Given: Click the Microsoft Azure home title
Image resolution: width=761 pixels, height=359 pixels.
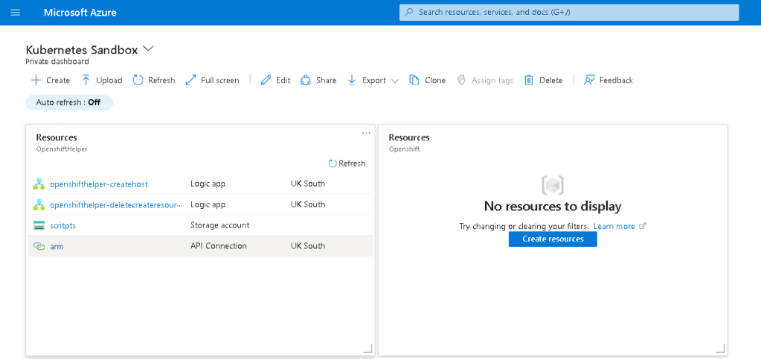Looking at the screenshot, I should (80, 13).
